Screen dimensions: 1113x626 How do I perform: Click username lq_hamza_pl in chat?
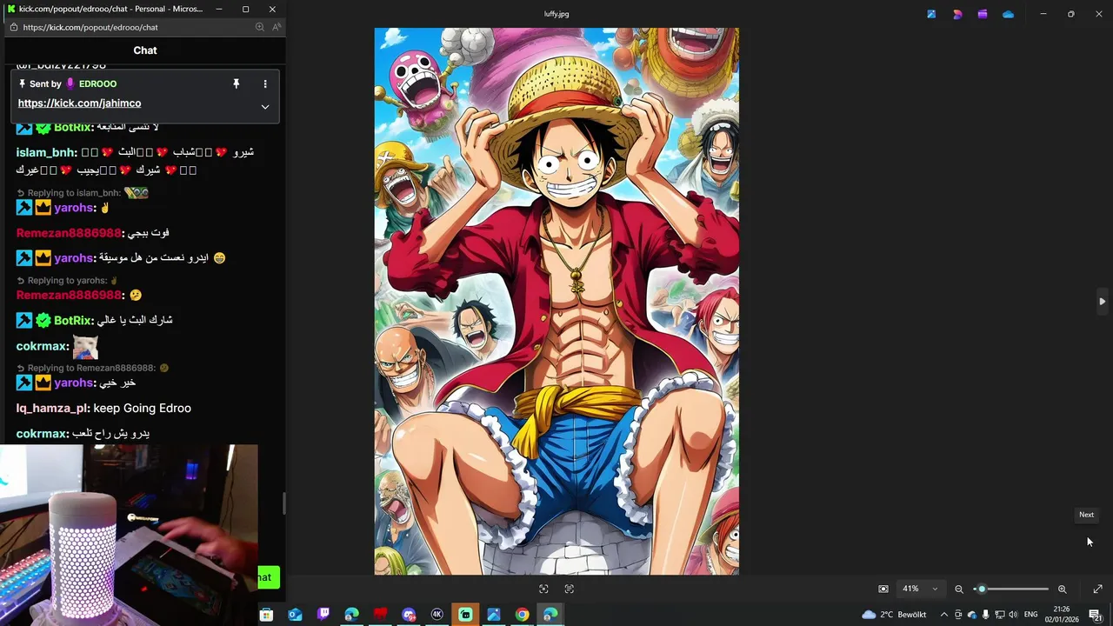point(52,408)
